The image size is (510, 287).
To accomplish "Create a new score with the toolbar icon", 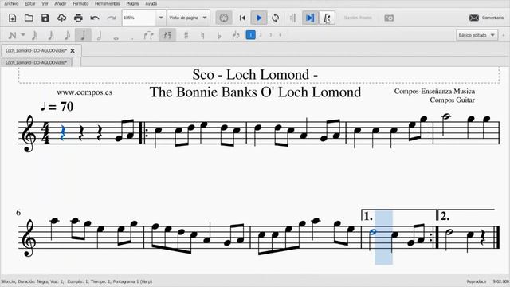I will (x=13, y=18).
